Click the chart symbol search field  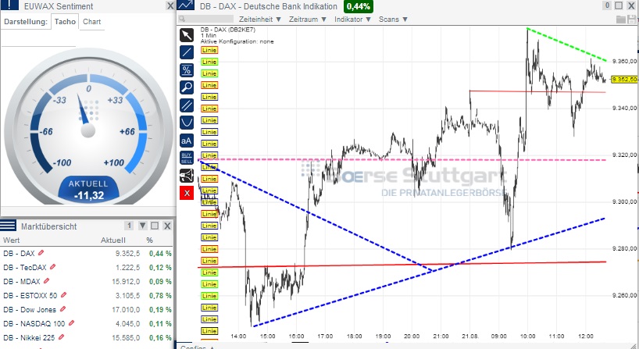pos(205,20)
